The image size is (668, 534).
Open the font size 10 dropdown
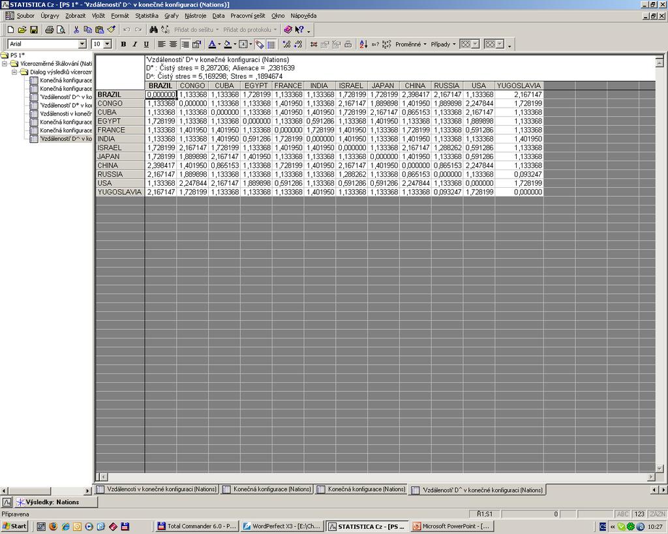click(108, 44)
